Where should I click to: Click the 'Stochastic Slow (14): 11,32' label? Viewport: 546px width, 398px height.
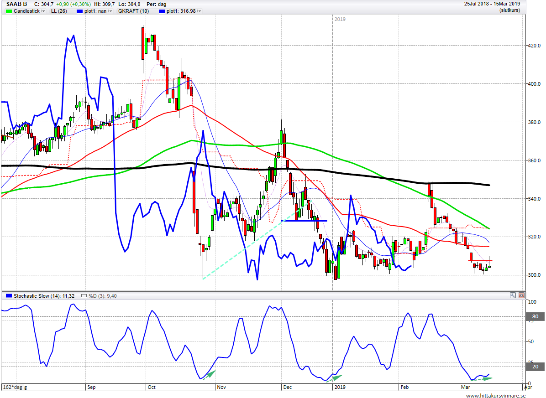[44, 296]
